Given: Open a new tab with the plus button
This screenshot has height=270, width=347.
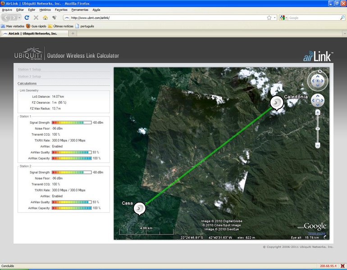Looking at the screenshot, I should point(73,33).
